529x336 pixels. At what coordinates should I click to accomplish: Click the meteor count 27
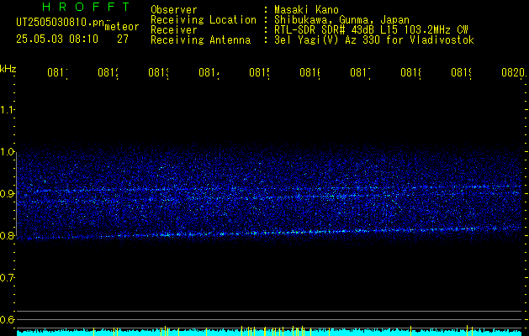[x=123, y=39]
